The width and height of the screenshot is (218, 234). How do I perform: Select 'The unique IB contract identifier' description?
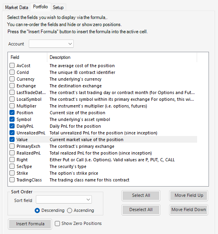(x=82, y=72)
